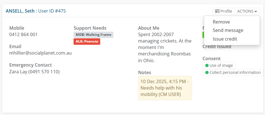
Task: Choose Send message in the dropdown
Action: tap(228, 30)
